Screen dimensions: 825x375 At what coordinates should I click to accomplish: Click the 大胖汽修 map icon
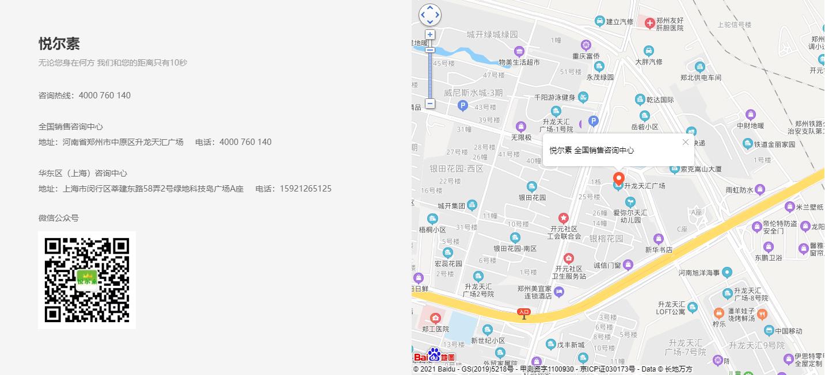coord(649,51)
